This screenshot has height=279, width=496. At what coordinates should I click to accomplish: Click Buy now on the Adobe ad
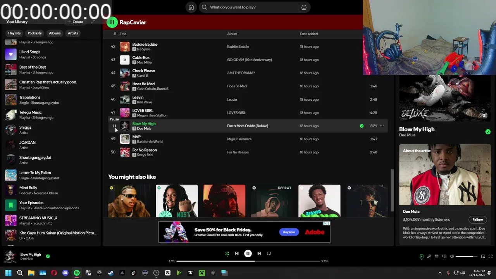[289, 232]
